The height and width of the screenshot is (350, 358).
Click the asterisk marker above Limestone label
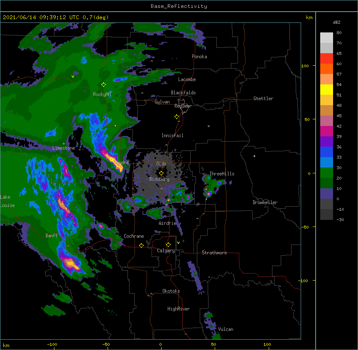tap(64, 144)
